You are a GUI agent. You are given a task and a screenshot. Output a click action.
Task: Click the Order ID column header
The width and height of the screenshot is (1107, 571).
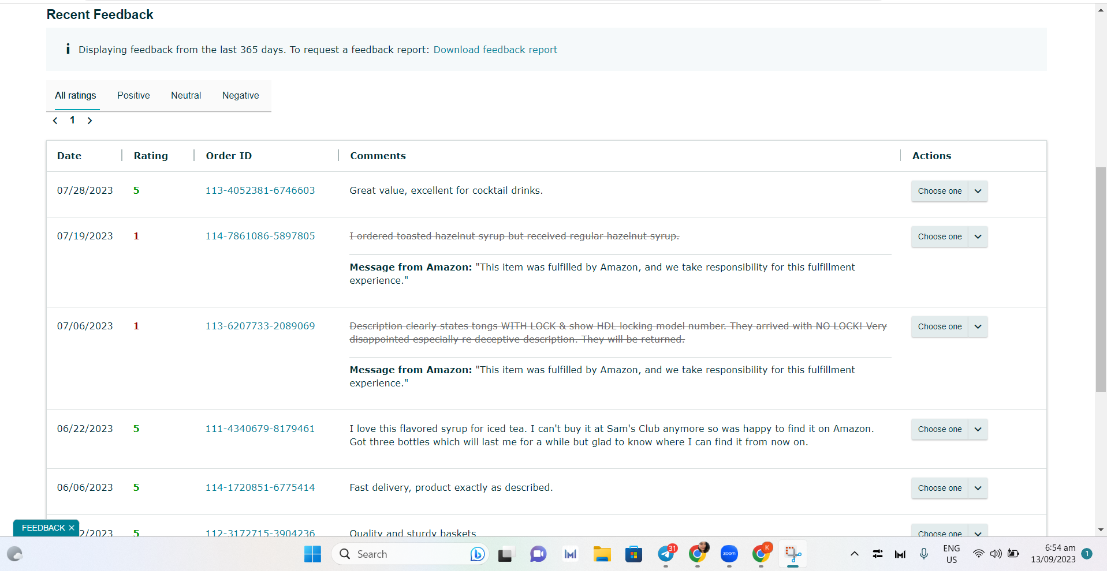229,156
